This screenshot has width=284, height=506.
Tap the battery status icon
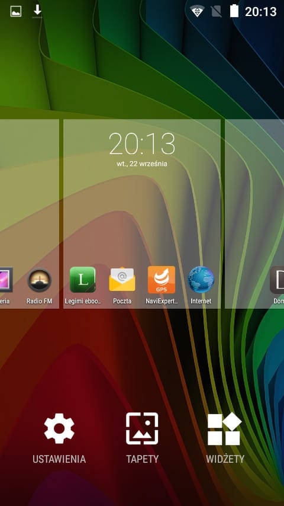coord(234,11)
